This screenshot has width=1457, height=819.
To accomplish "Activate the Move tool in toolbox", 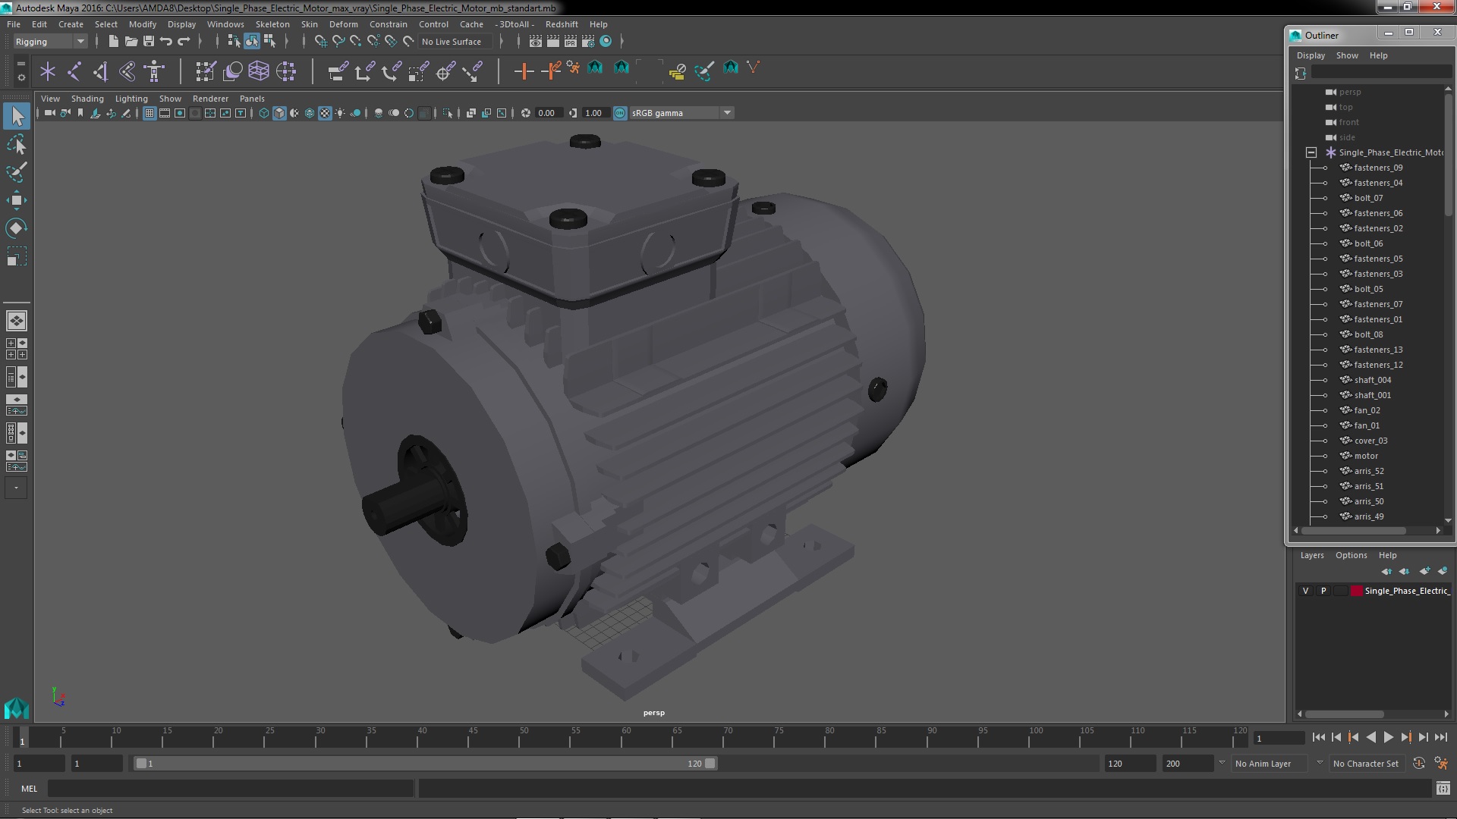I will 16,200.
